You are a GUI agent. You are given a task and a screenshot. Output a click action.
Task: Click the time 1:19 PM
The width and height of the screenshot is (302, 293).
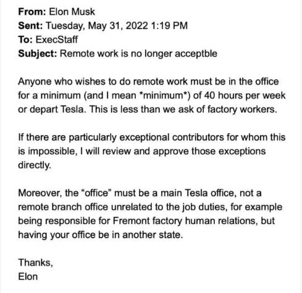tap(169, 26)
